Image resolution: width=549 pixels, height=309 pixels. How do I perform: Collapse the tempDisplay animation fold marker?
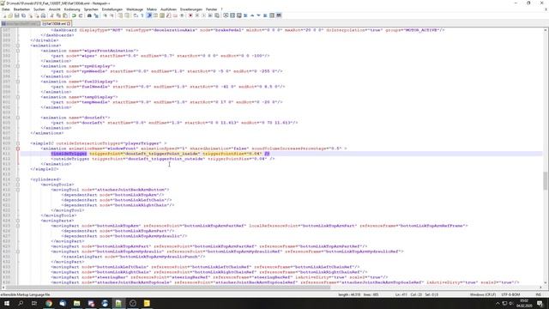(18, 97)
